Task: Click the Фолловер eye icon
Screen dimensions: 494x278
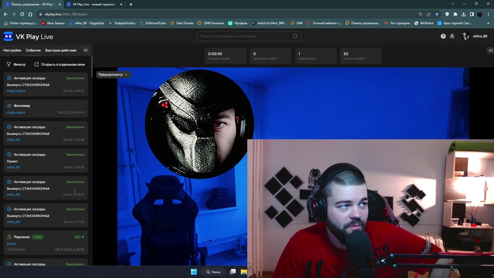Action: pos(9,106)
